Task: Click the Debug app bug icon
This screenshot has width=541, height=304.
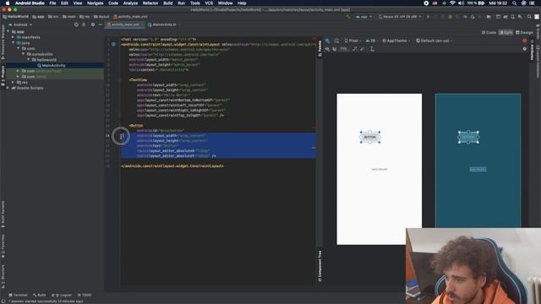Action: point(451,17)
